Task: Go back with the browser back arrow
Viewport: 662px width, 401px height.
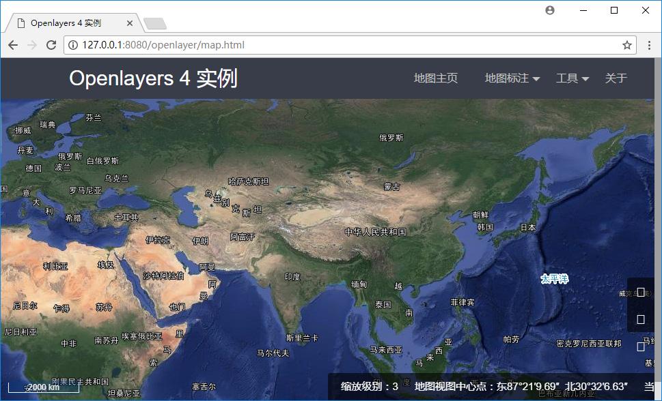Action: (13, 45)
